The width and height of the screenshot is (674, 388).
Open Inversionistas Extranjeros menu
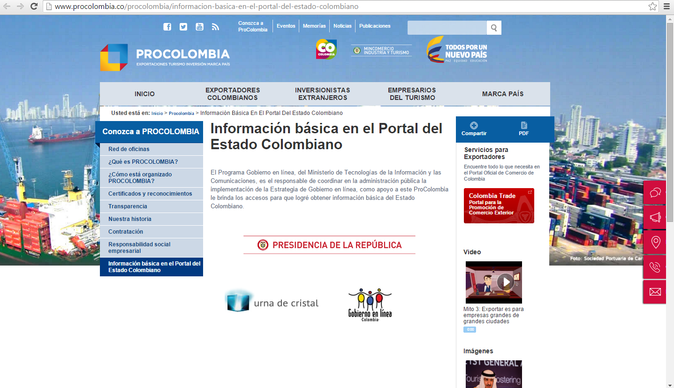tap(322, 94)
